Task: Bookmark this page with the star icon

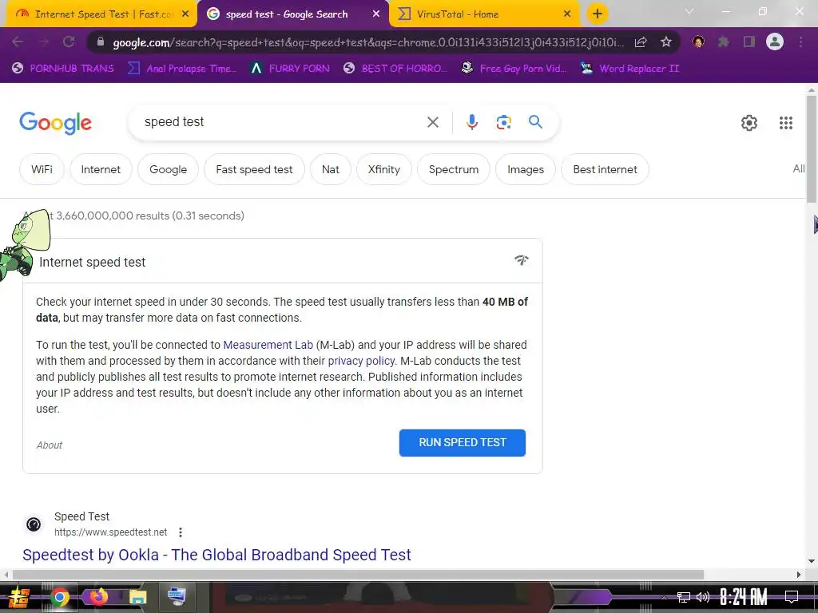Action: (x=665, y=42)
